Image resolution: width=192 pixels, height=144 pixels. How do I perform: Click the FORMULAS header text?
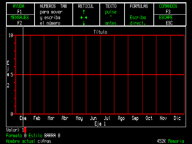pyautogui.click(x=139, y=6)
